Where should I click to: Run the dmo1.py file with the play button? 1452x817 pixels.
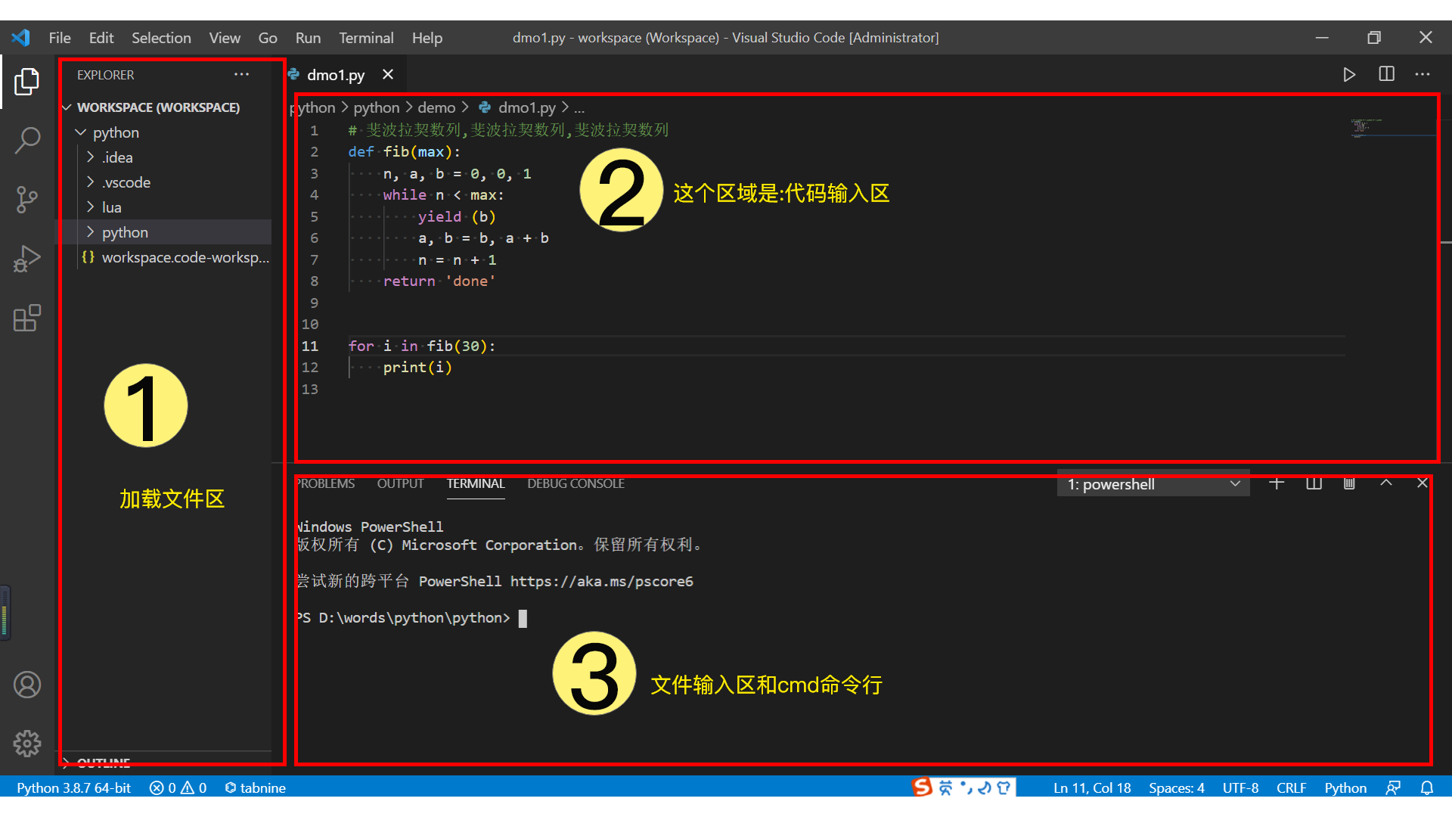click(1349, 74)
